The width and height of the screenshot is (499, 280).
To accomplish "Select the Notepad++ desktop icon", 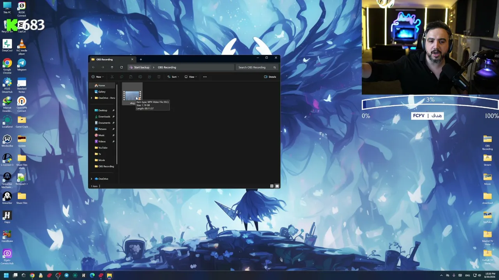I will click(x=21, y=179).
